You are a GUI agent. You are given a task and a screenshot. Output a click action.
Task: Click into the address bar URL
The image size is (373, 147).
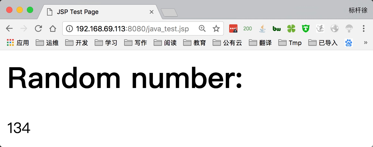132,28
